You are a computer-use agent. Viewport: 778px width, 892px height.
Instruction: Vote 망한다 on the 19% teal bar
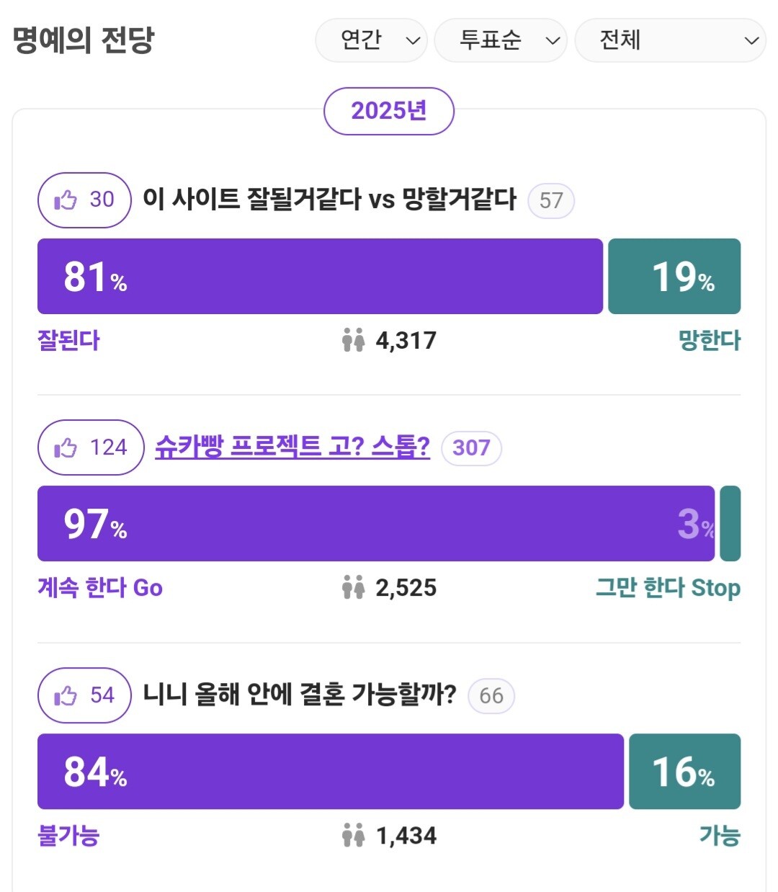tap(674, 276)
